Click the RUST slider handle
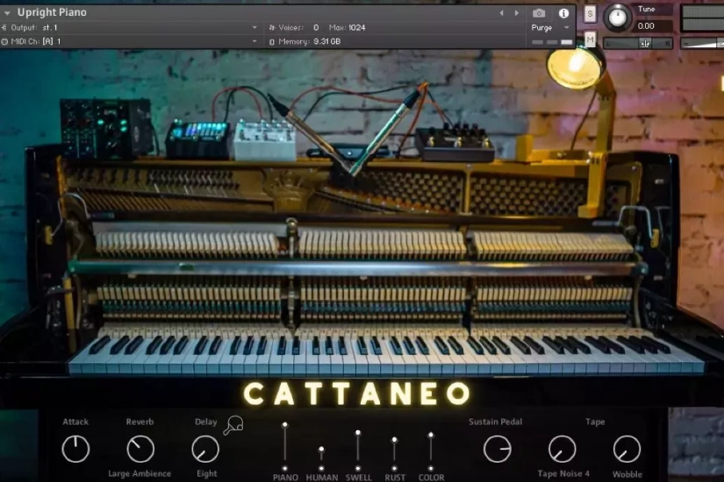The height and width of the screenshot is (482, 724). point(394,440)
